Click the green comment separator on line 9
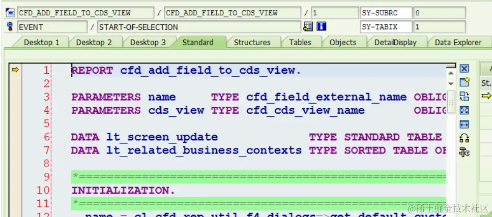This screenshot has height=217, width=492. pyautogui.click(x=259, y=177)
